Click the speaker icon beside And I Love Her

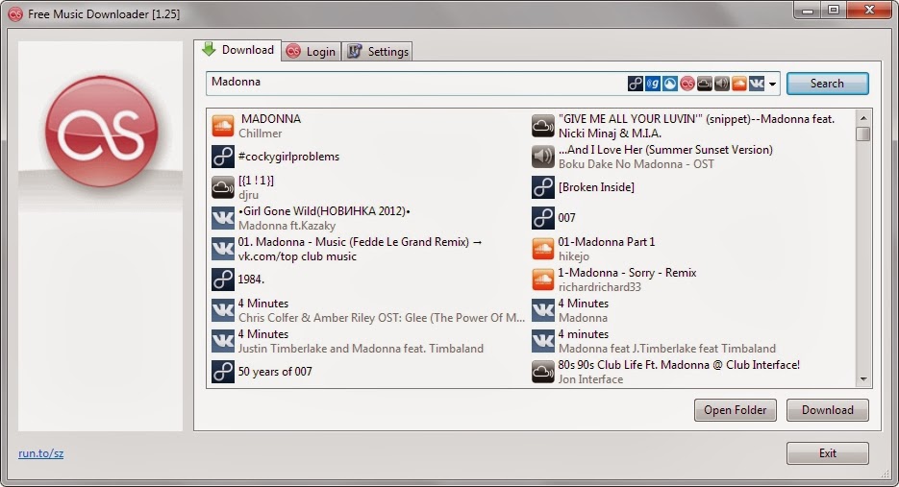click(543, 157)
